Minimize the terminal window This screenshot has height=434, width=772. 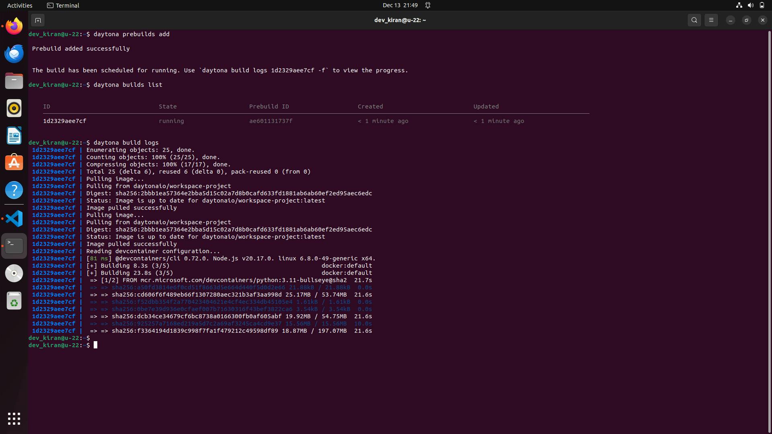point(730,20)
